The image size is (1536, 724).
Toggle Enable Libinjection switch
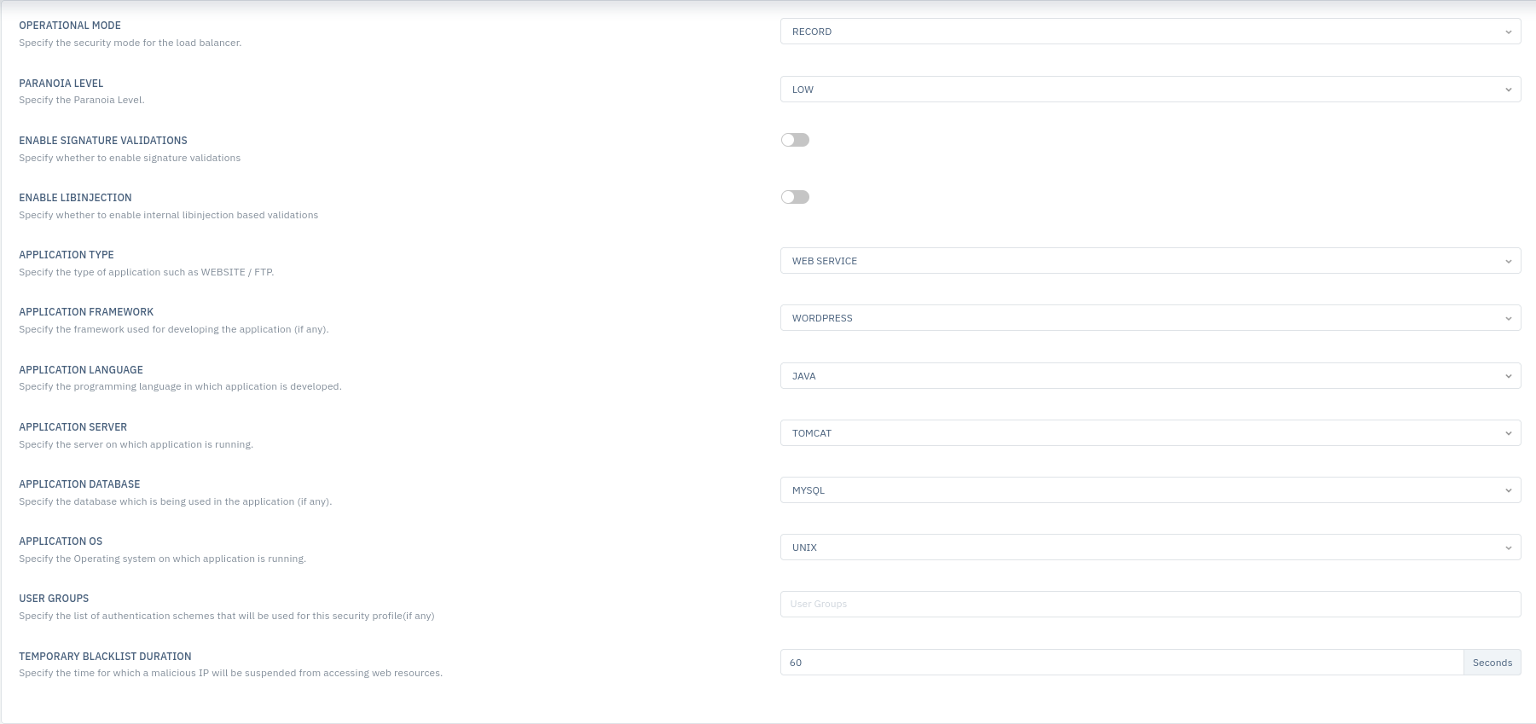click(x=795, y=197)
